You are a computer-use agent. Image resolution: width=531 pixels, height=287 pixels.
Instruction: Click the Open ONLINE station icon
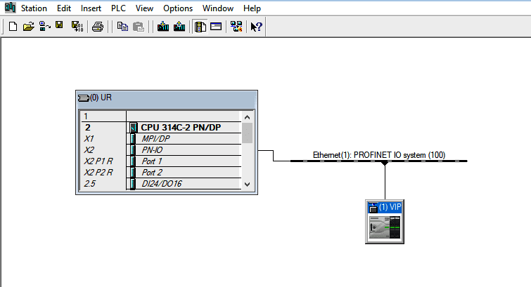tap(45, 27)
